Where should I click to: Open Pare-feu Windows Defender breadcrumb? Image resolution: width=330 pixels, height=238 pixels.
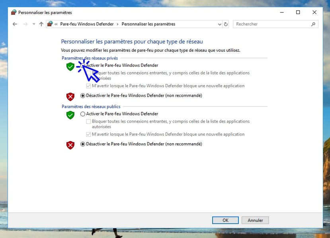tap(87, 24)
